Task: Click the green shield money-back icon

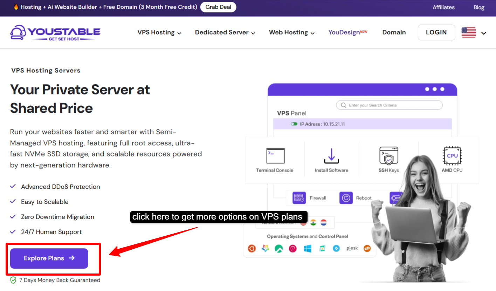Action: (x=13, y=280)
